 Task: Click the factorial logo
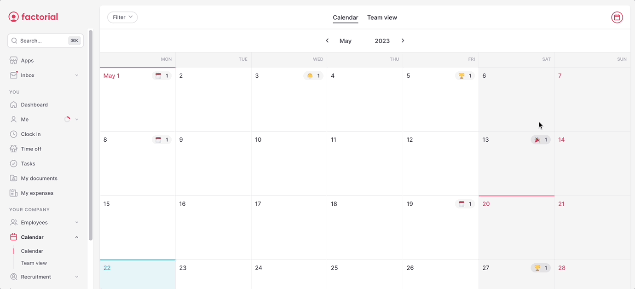pyautogui.click(x=33, y=17)
